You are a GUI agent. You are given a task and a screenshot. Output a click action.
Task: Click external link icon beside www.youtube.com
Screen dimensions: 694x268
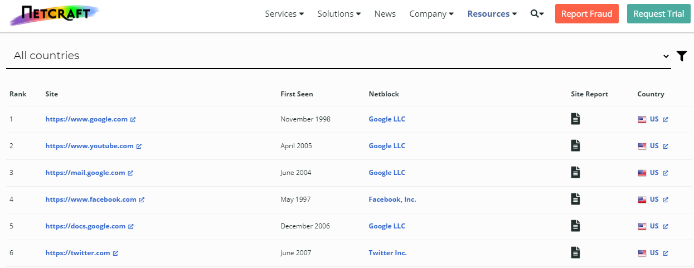[139, 146]
